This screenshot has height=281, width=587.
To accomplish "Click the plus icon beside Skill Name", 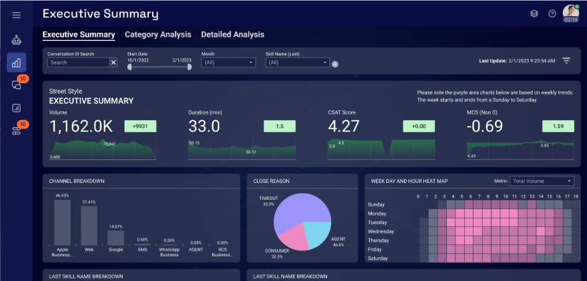I will click(x=335, y=64).
